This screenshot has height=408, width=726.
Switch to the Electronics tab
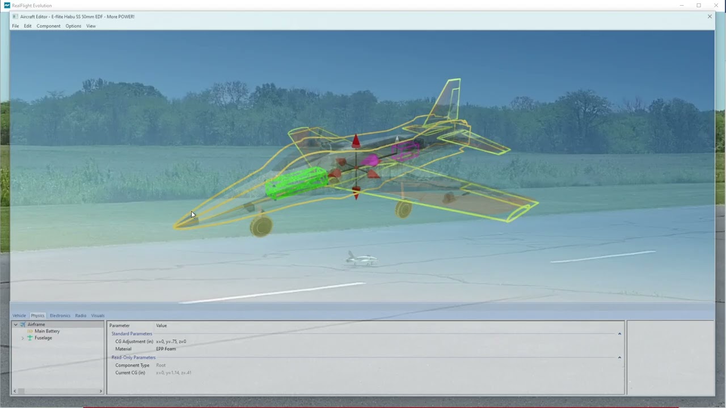pyautogui.click(x=60, y=316)
